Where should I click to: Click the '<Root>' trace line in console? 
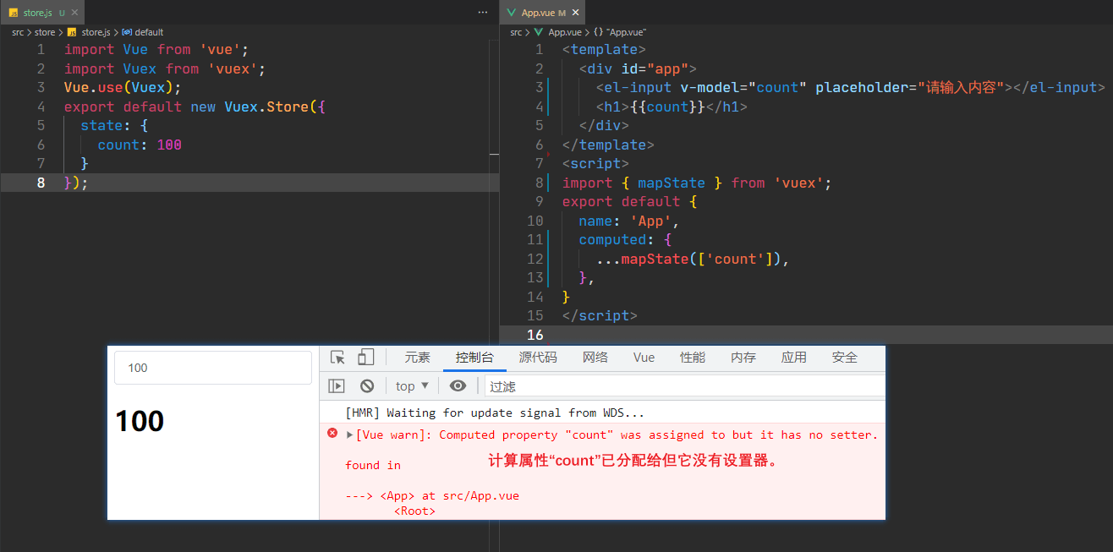coord(414,511)
